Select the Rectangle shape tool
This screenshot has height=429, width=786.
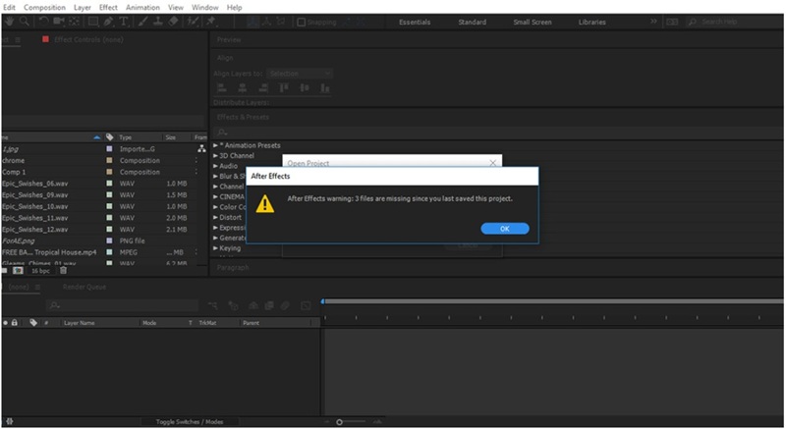tap(93, 22)
